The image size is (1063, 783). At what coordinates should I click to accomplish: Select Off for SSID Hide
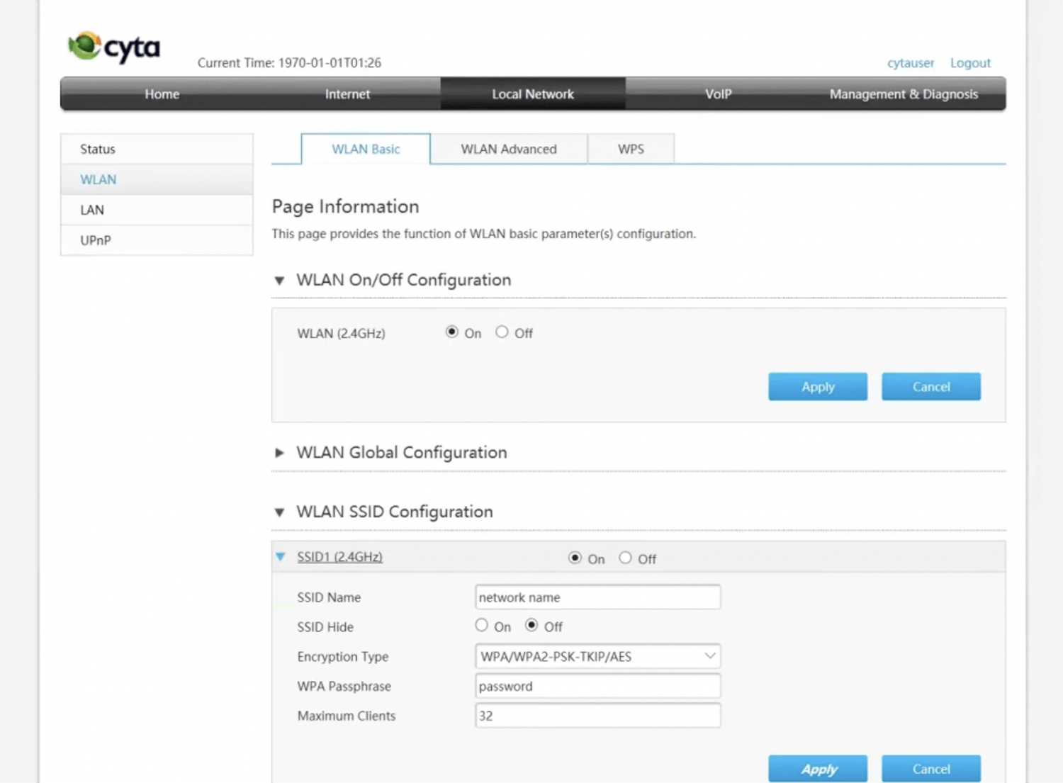pos(531,626)
